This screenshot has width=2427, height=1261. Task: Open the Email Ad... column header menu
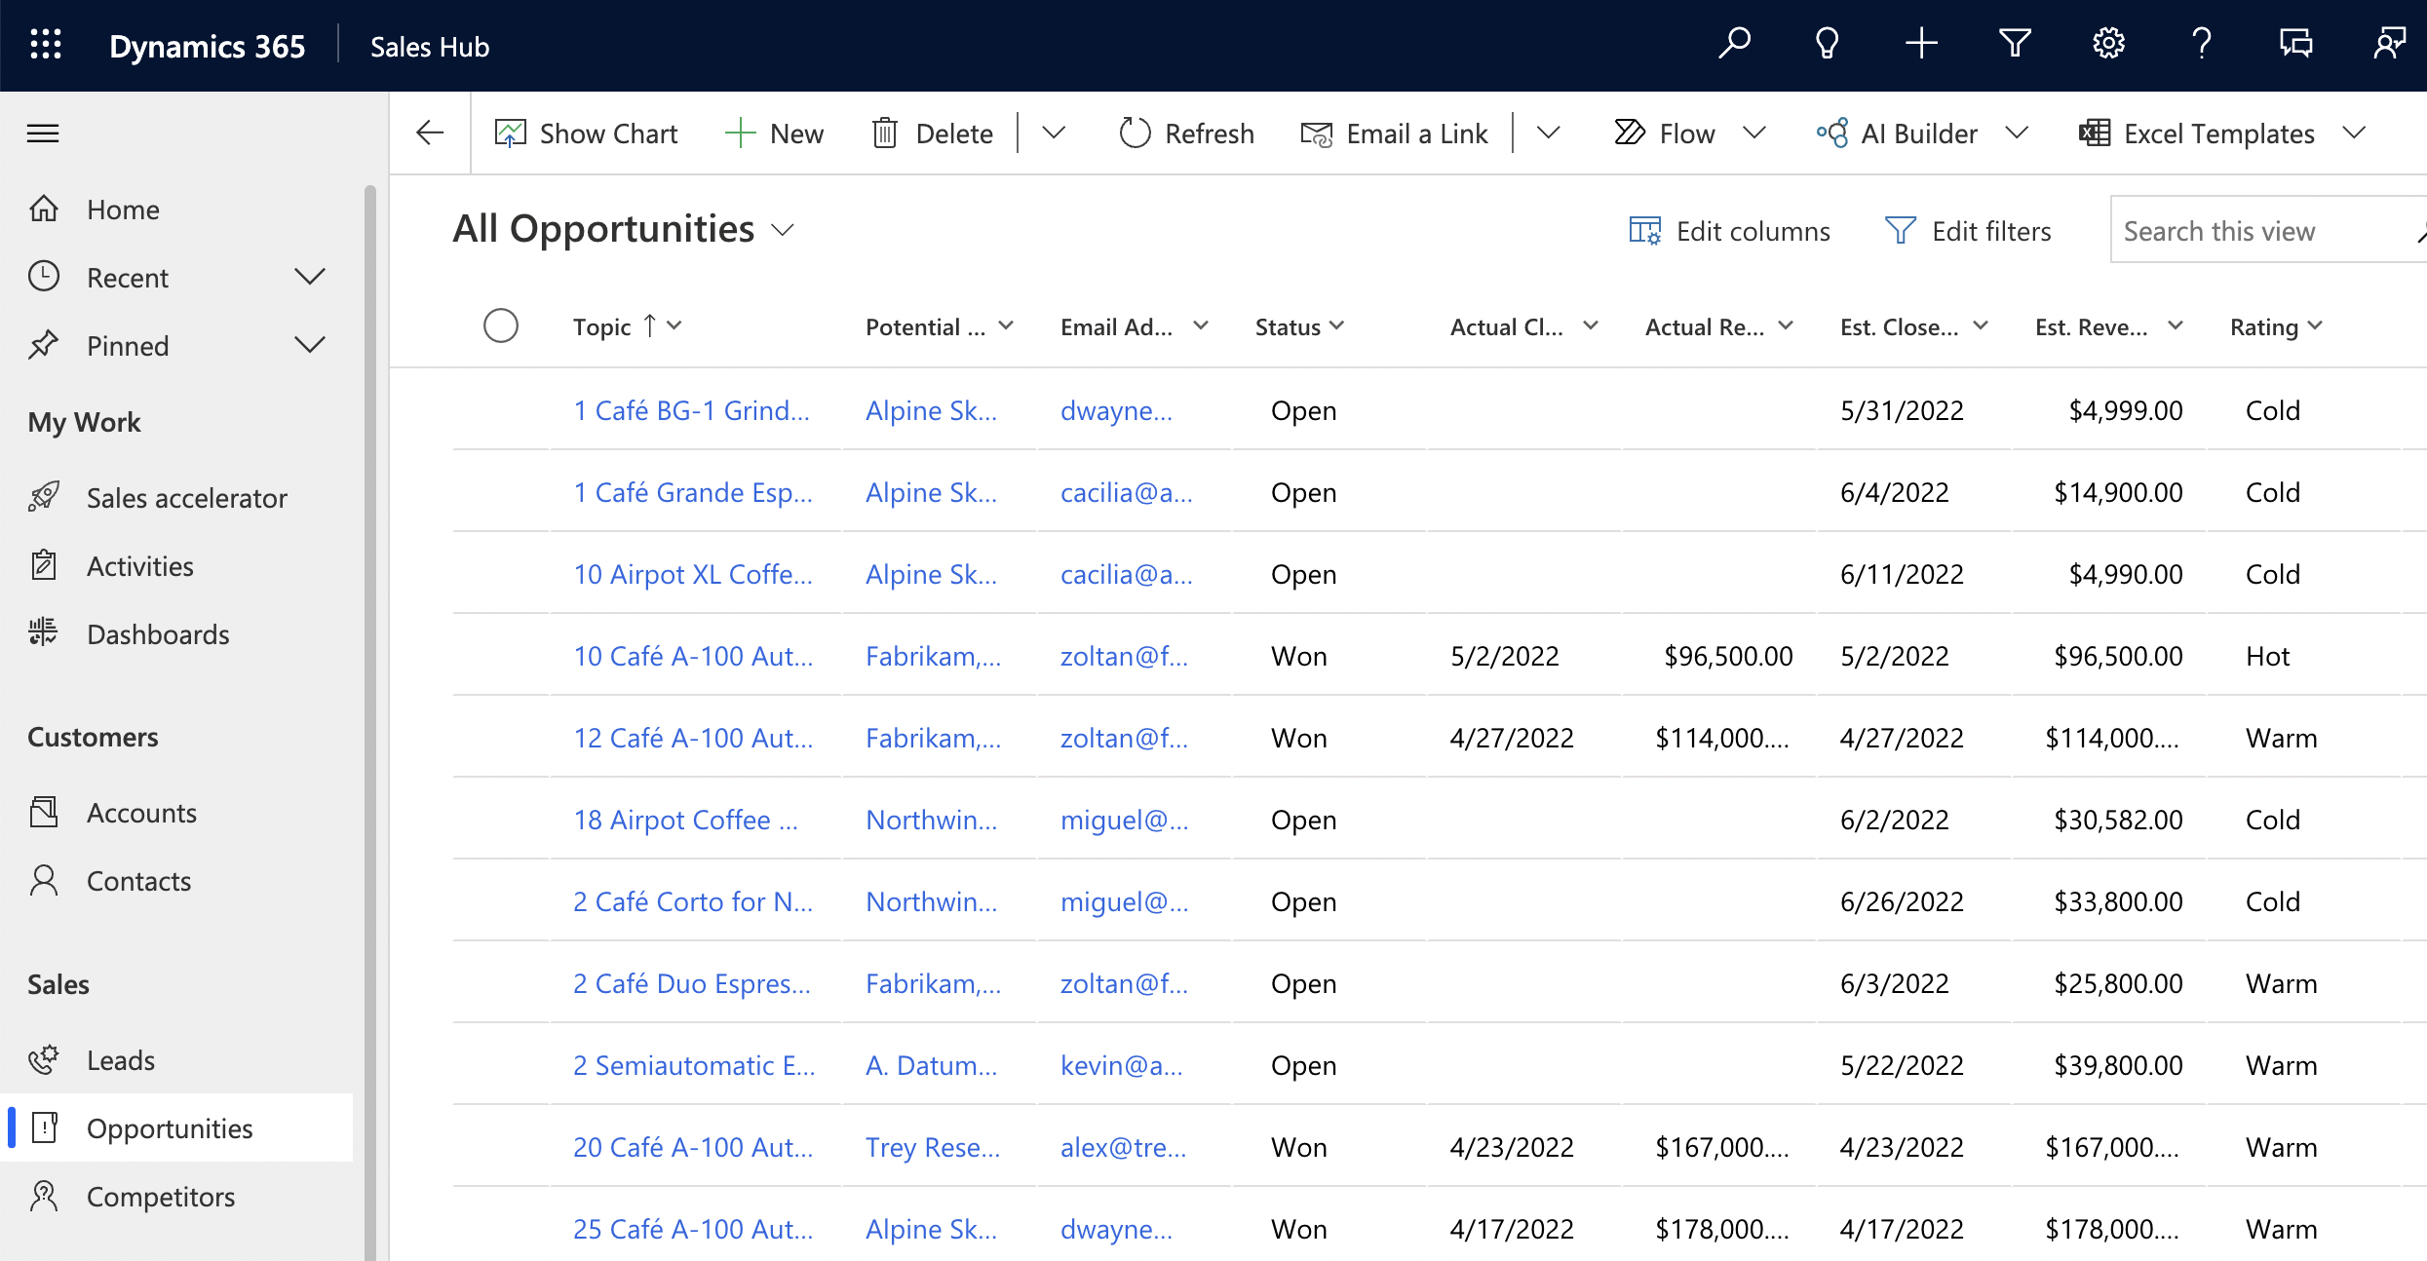tap(1135, 326)
